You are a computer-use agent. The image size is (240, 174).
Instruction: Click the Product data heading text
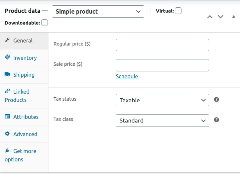23,11
